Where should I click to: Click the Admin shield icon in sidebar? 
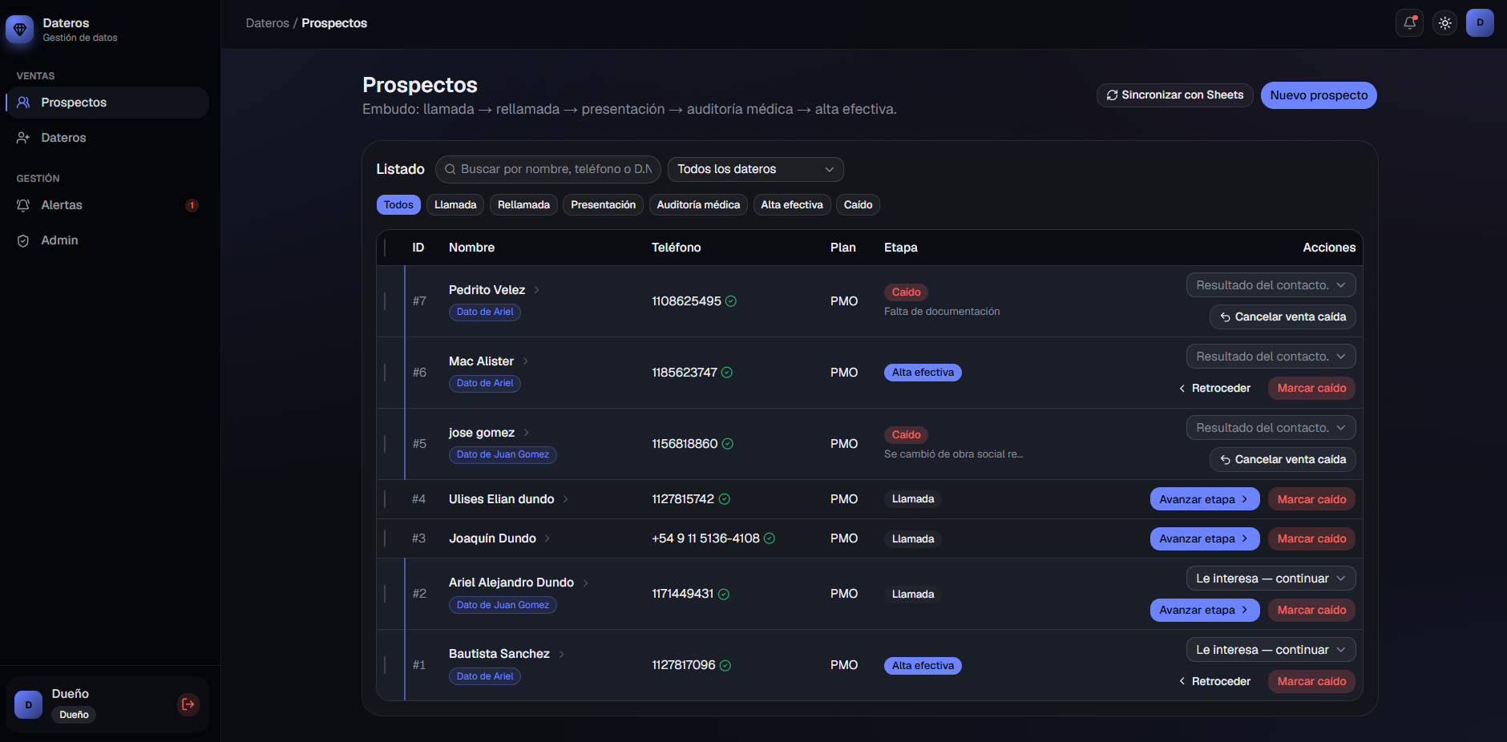[23, 240]
